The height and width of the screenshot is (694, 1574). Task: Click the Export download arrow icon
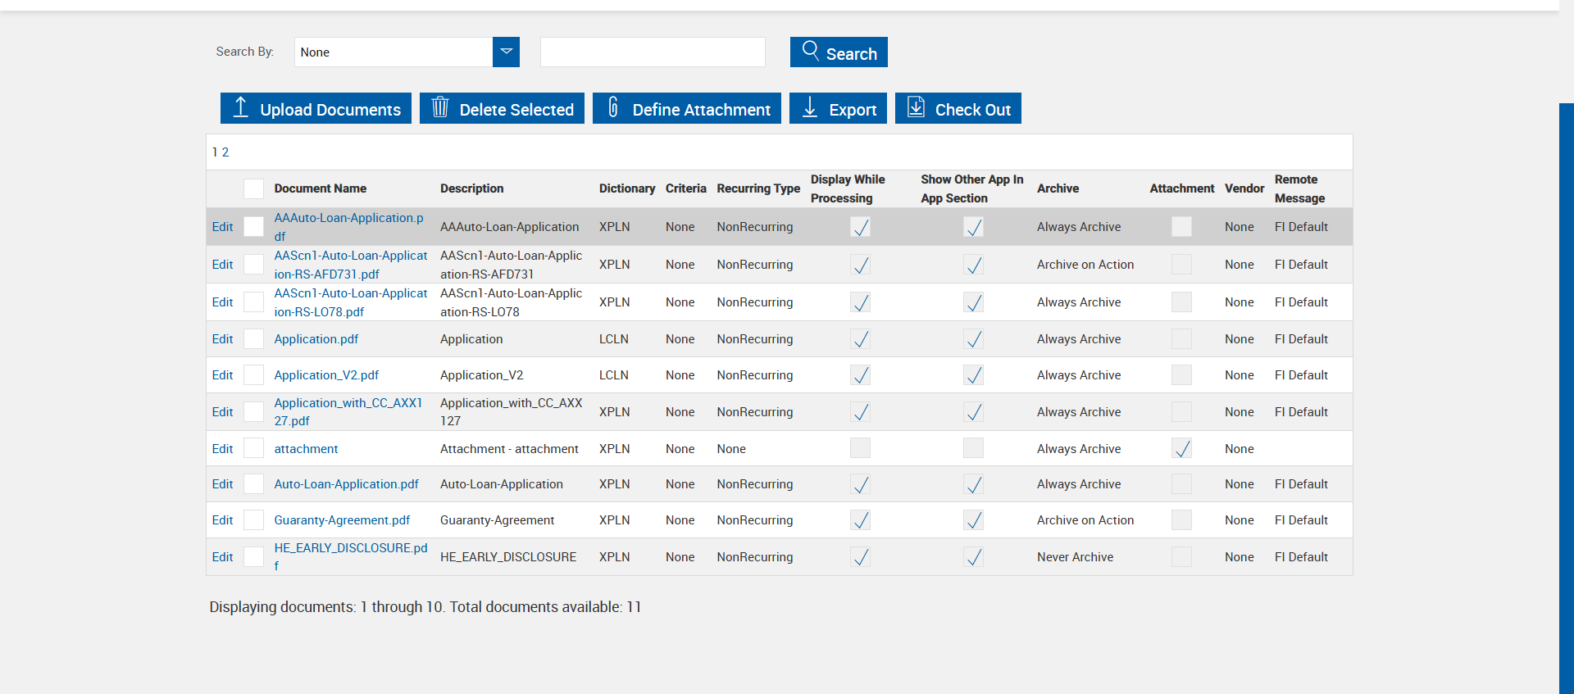[x=810, y=107]
